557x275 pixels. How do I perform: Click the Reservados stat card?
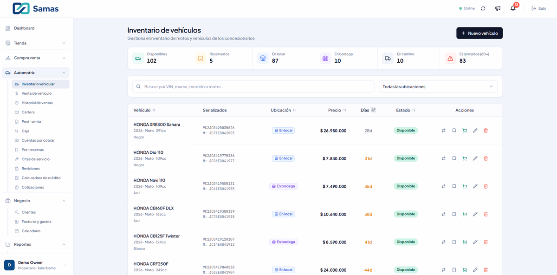[x=221, y=58]
